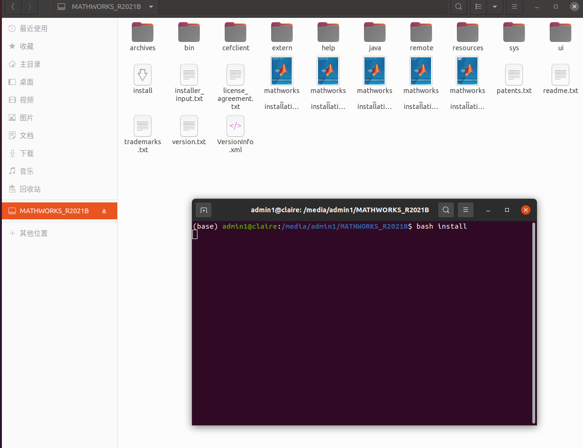
Task: Click the terminal scrollbar
Action: pyautogui.click(x=534, y=323)
